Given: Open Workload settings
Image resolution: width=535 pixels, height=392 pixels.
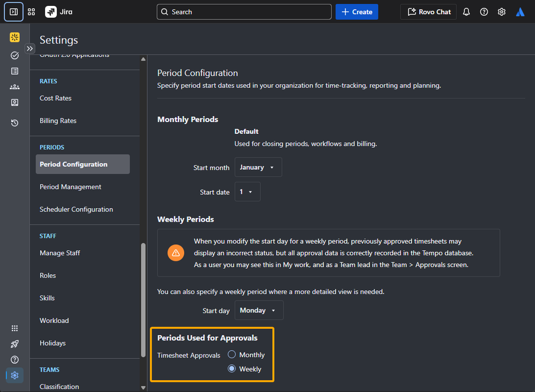Looking at the screenshot, I should [54, 321].
